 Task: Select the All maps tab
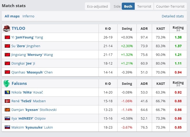click(12, 16)
